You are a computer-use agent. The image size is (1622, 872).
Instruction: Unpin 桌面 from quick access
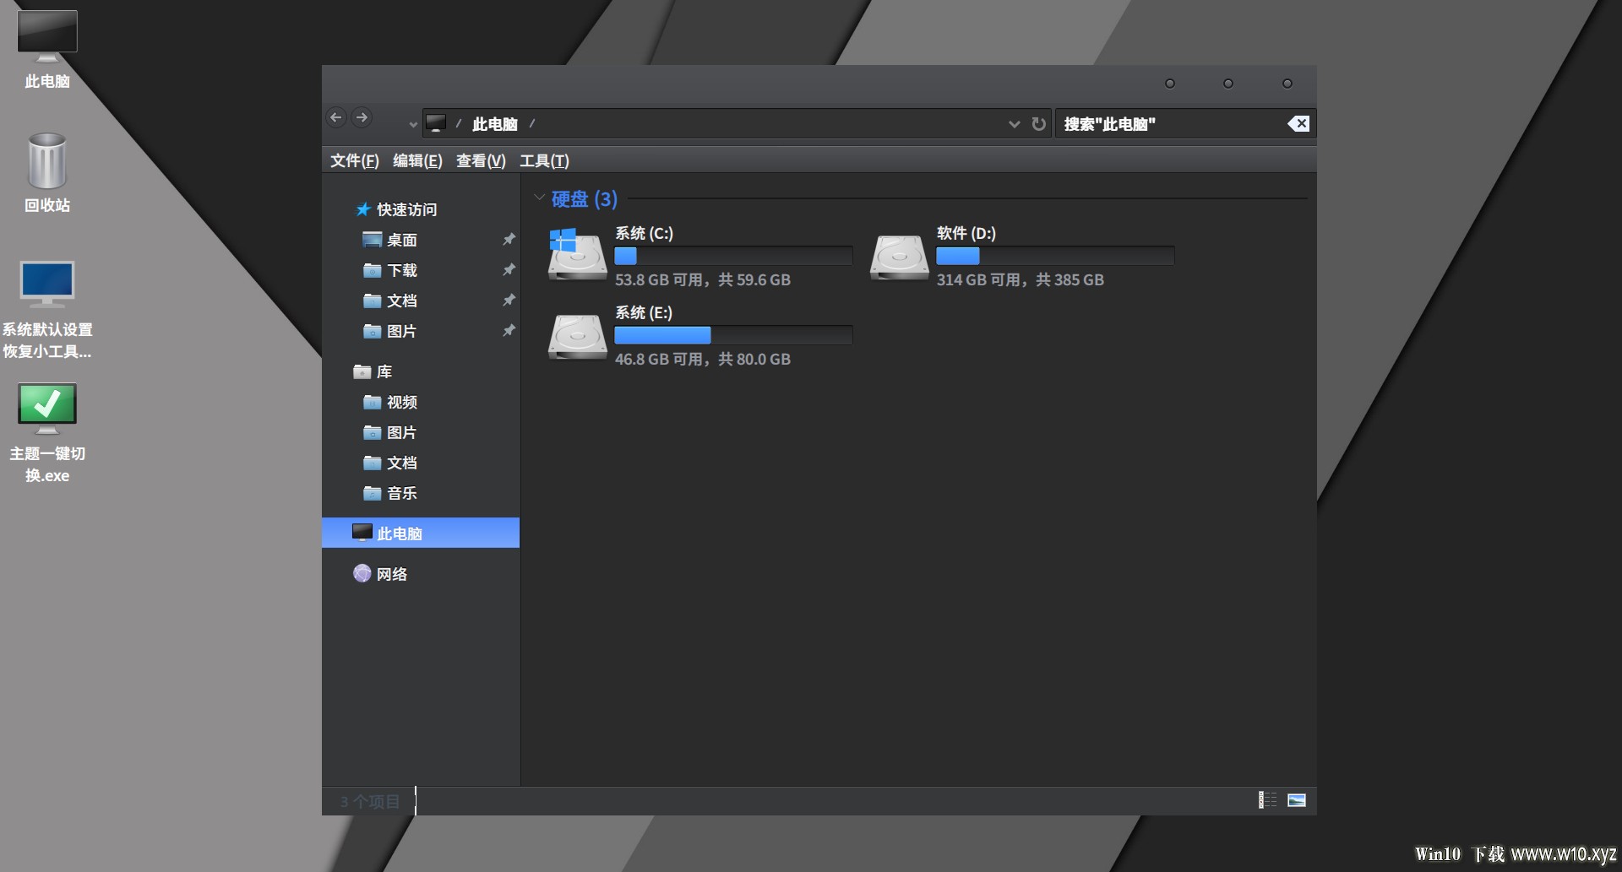pyautogui.click(x=509, y=240)
